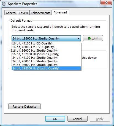Confirm with the OK button
The height and width of the screenshot is (126, 114).
point(55,119)
